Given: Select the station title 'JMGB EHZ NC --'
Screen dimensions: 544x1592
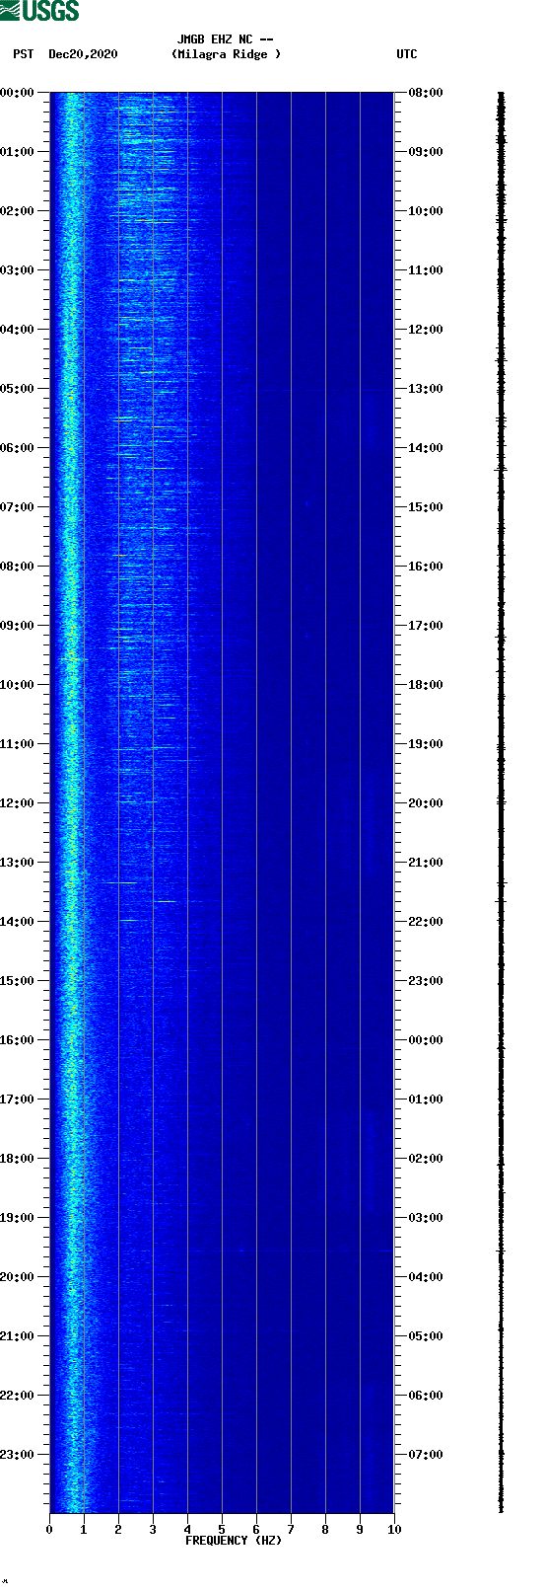Looking at the screenshot, I should pos(225,39).
